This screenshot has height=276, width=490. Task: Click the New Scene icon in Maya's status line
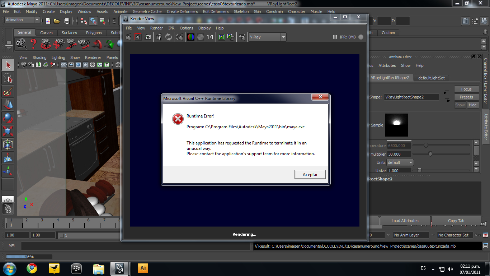(48, 21)
